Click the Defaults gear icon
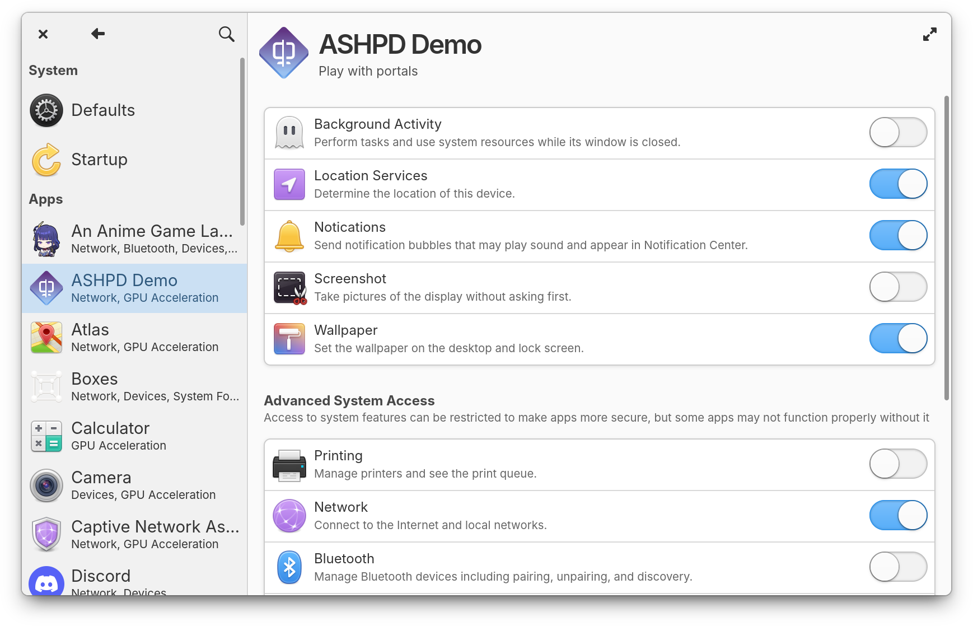 click(x=46, y=110)
